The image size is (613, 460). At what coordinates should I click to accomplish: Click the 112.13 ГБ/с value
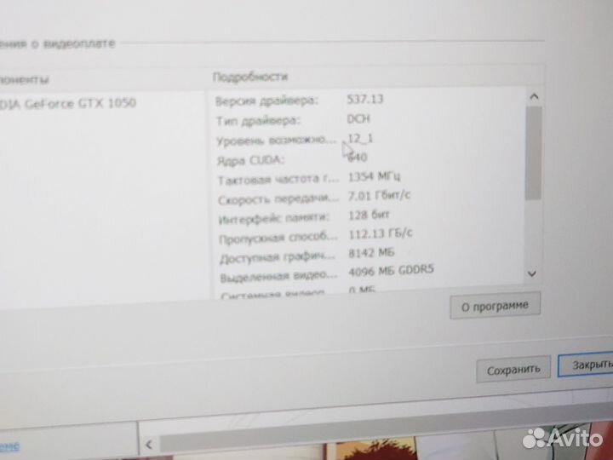pyautogui.click(x=381, y=233)
